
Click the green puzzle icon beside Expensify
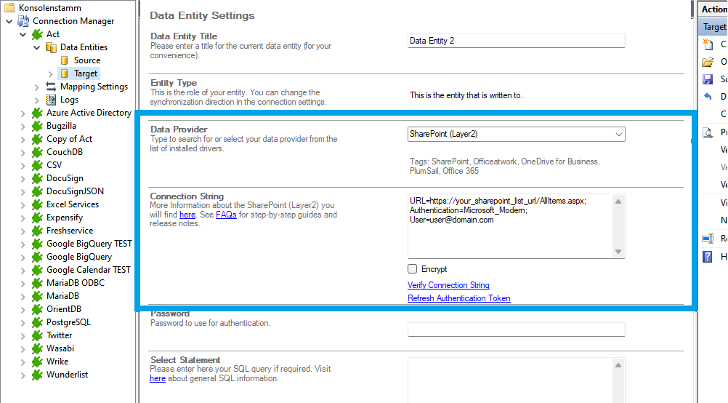pos(37,218)
